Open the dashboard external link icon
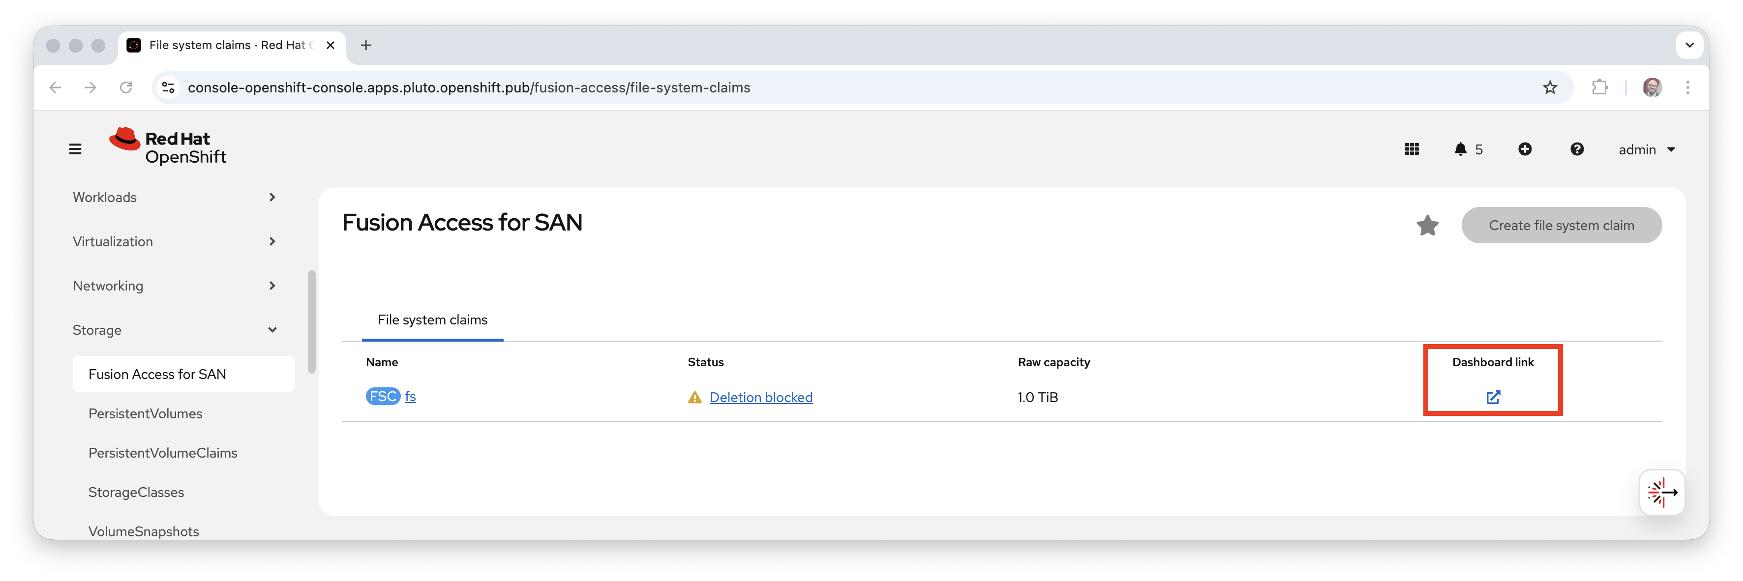This screenshot has width=1743, height=581. tap(1493, 397)
